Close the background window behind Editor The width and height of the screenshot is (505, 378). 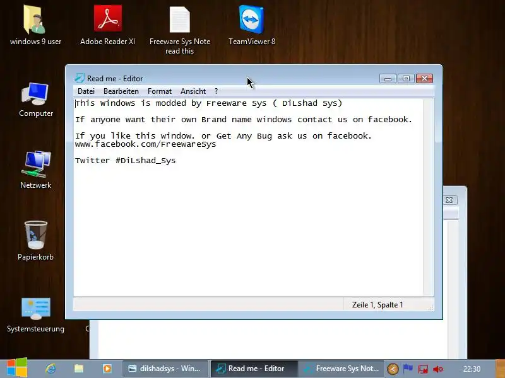click(449, 200)
